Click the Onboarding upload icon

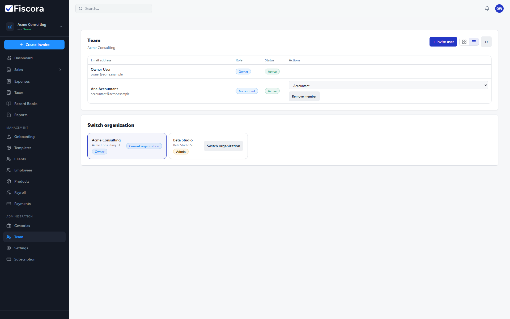(9, 137)
